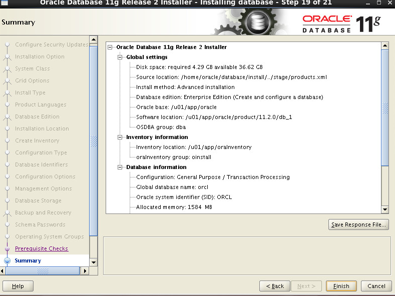Go back with the Back button
This screenshot has height=296, width=395.
click(274, 286)
